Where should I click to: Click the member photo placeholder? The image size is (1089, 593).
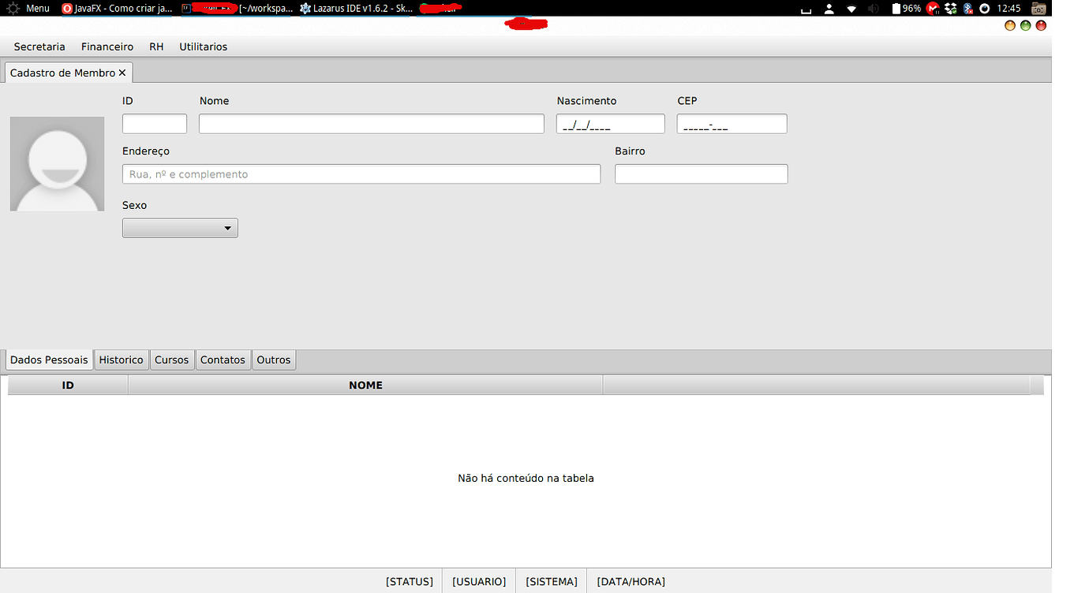56,163
